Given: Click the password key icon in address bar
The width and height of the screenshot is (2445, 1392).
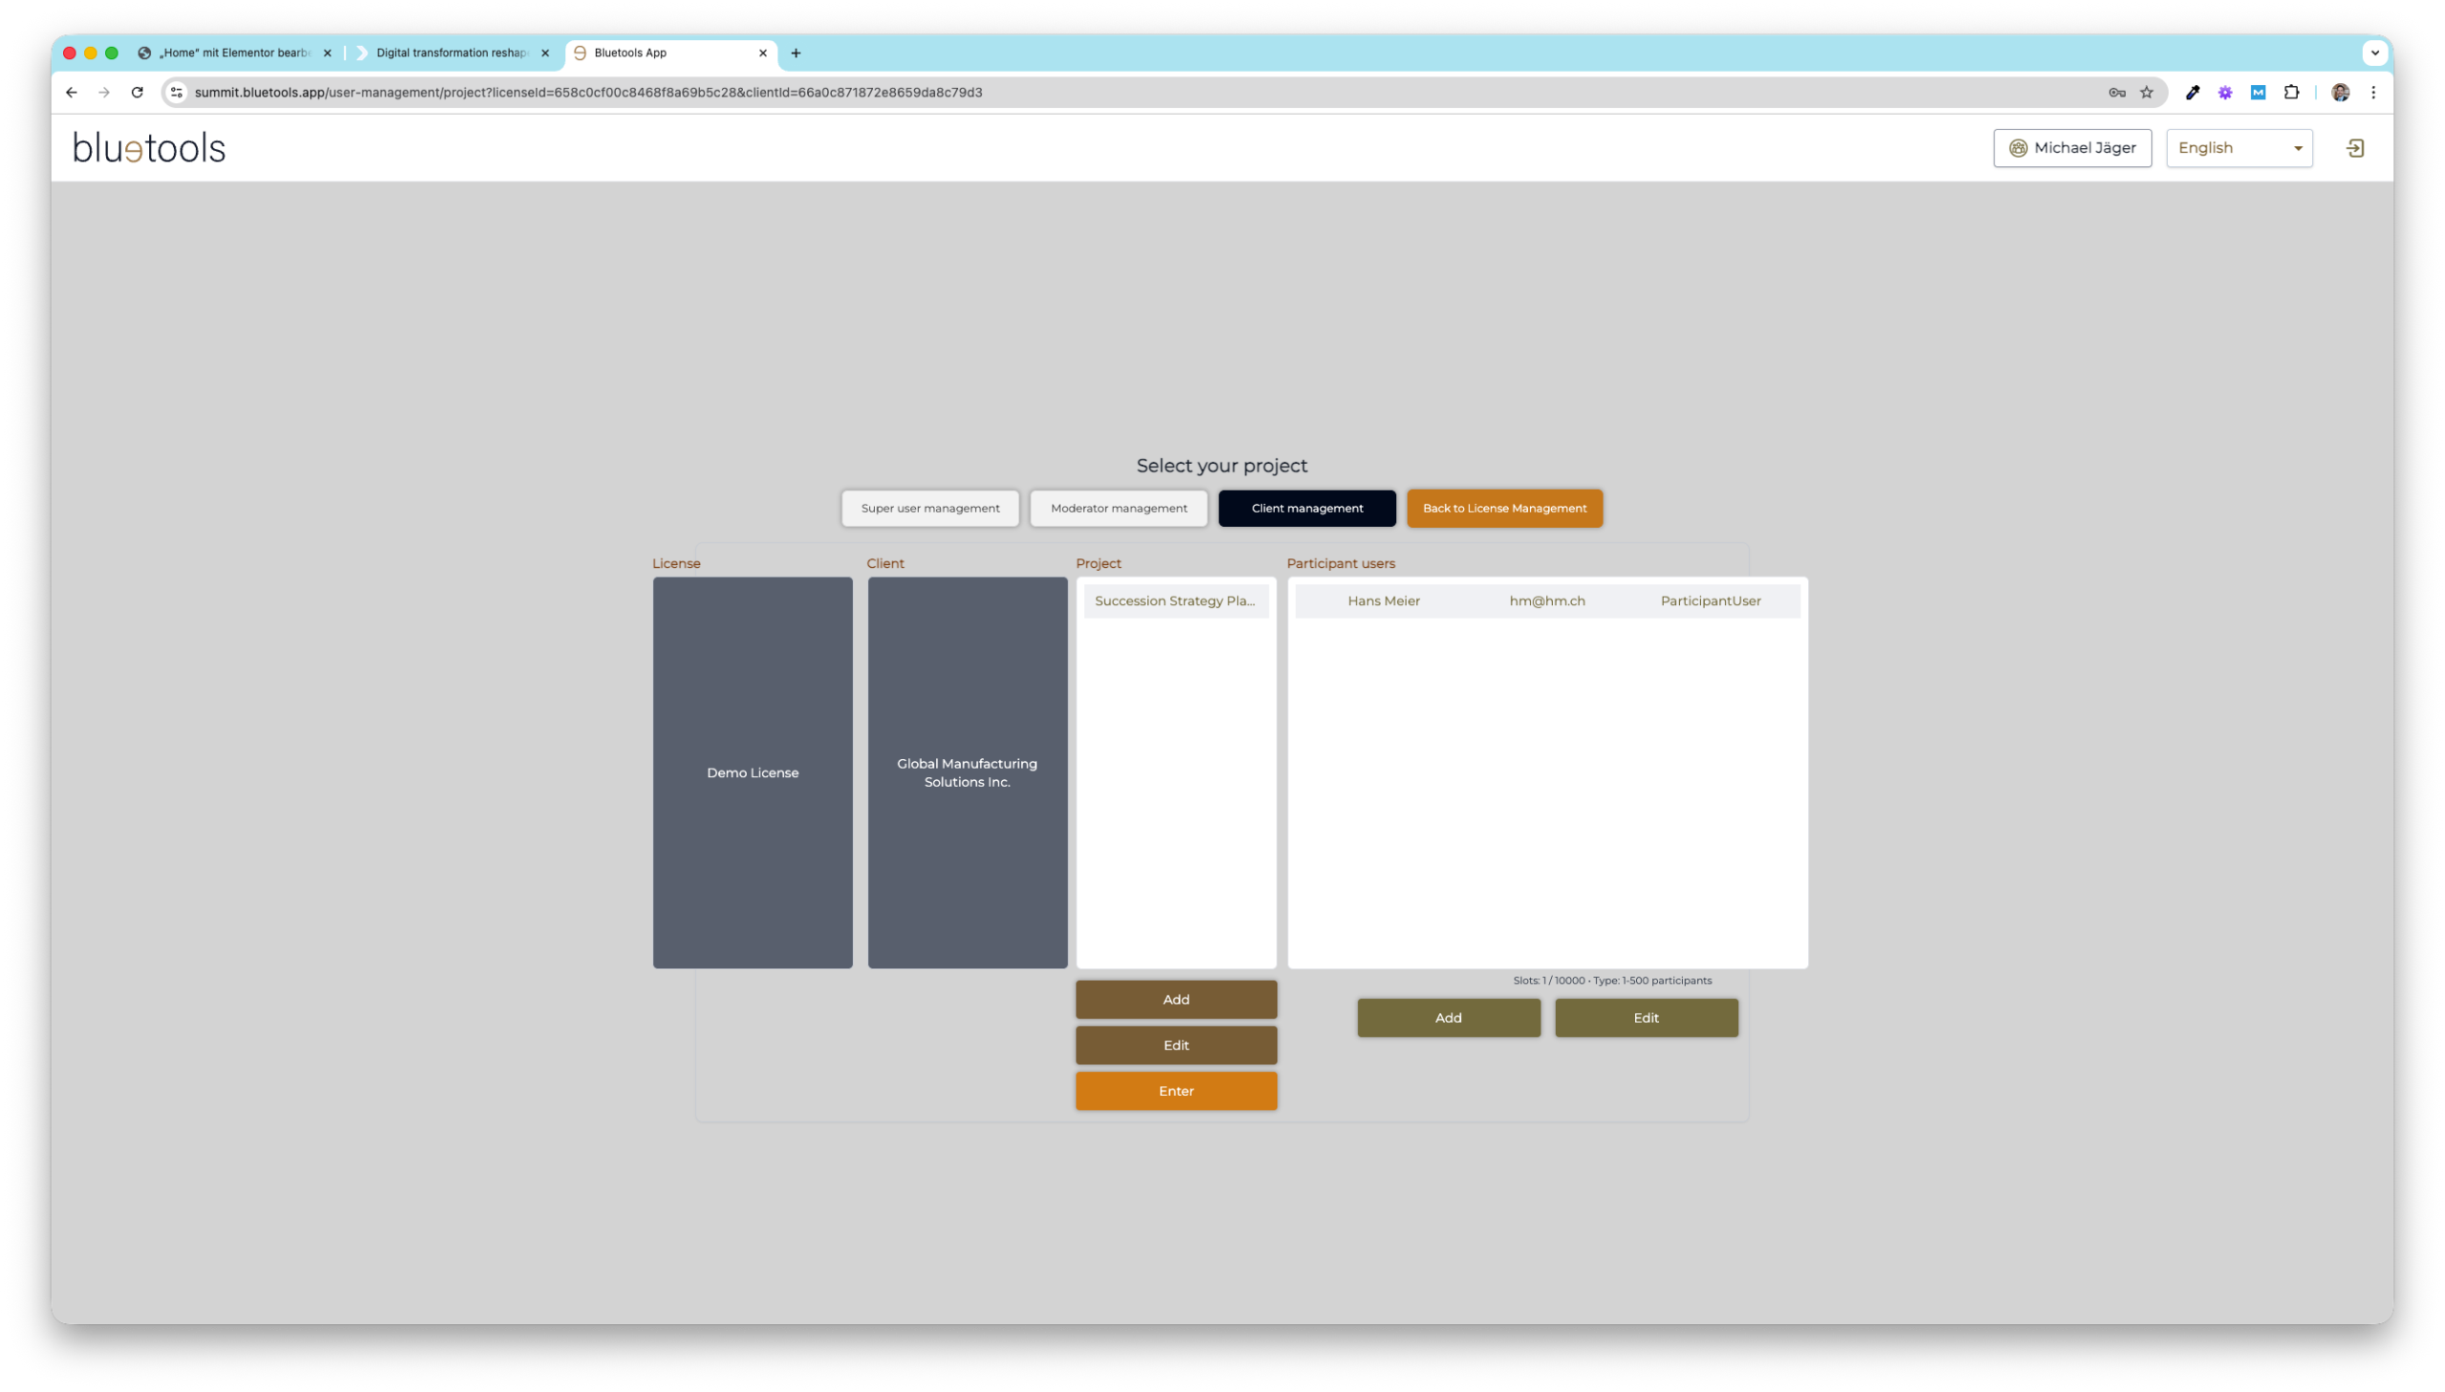Looking at the screenshot, I should click(x=2117, y=93).
